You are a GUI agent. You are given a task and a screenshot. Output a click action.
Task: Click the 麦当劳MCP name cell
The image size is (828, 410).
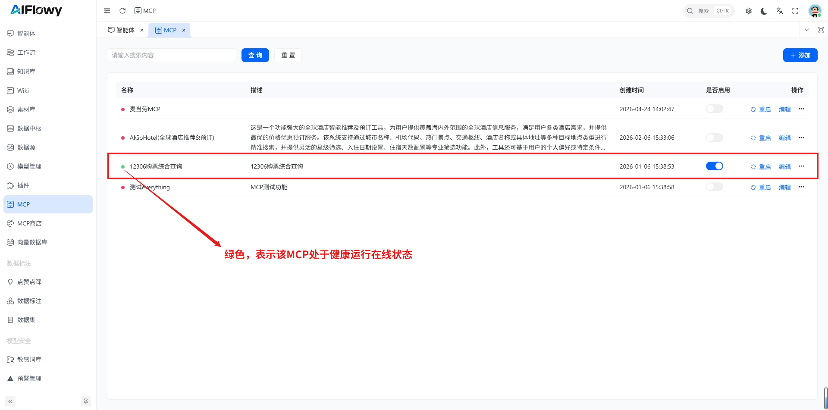pyautogui.click(x=145, y=109)
